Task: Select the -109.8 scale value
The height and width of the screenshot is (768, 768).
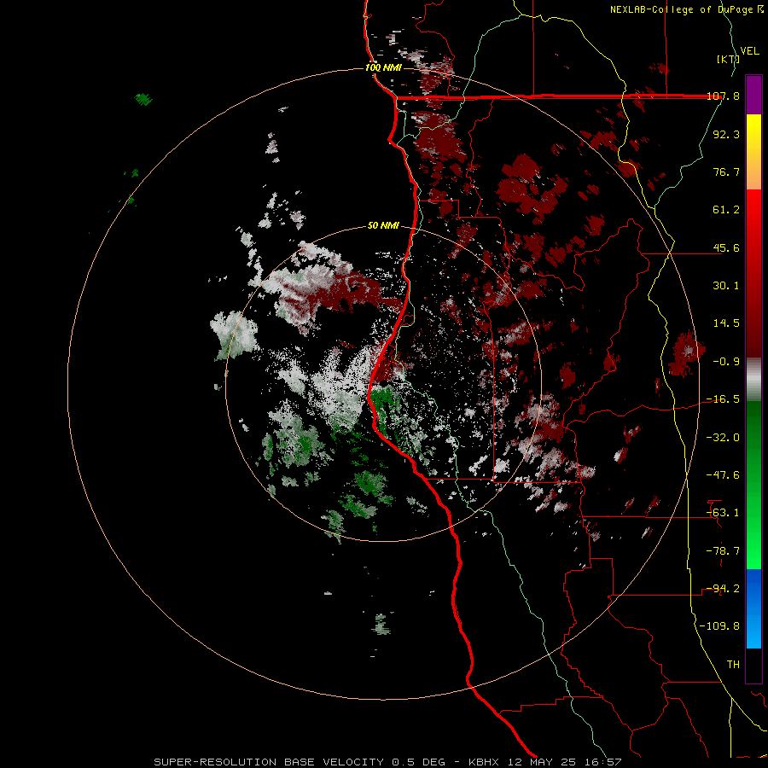Action: 719,626
